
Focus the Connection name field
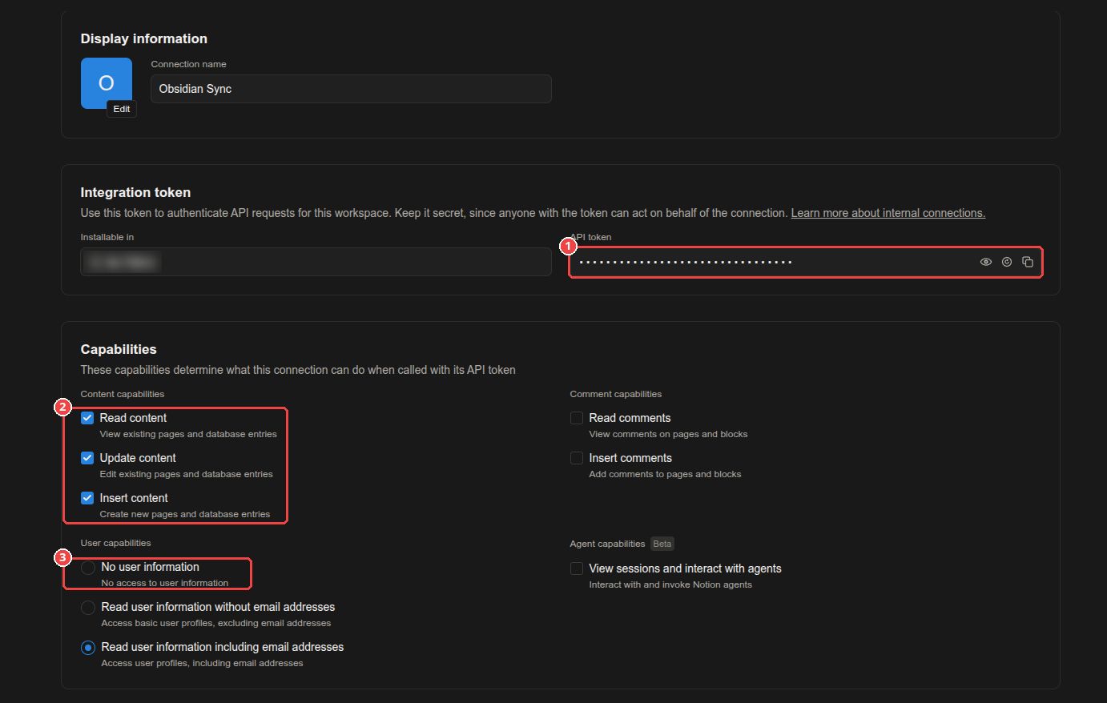(351, 89)
